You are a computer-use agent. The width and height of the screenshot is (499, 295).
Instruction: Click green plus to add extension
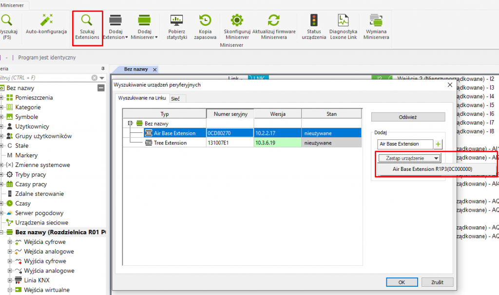pyautogui.click(x=438, y=144)
